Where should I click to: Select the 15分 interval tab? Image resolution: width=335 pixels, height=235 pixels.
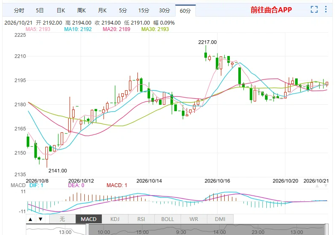pos(144,11)
